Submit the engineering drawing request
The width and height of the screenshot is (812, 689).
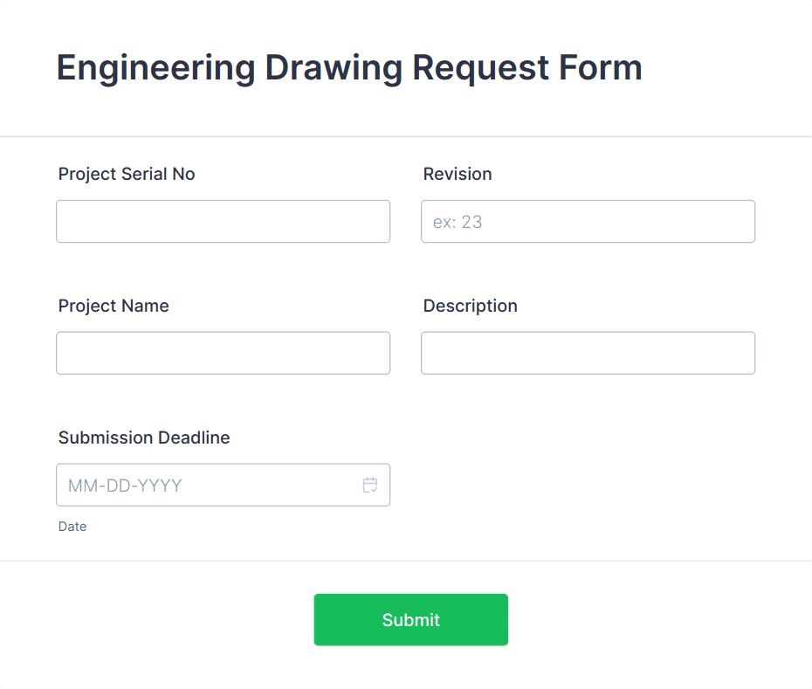(410, 619)
